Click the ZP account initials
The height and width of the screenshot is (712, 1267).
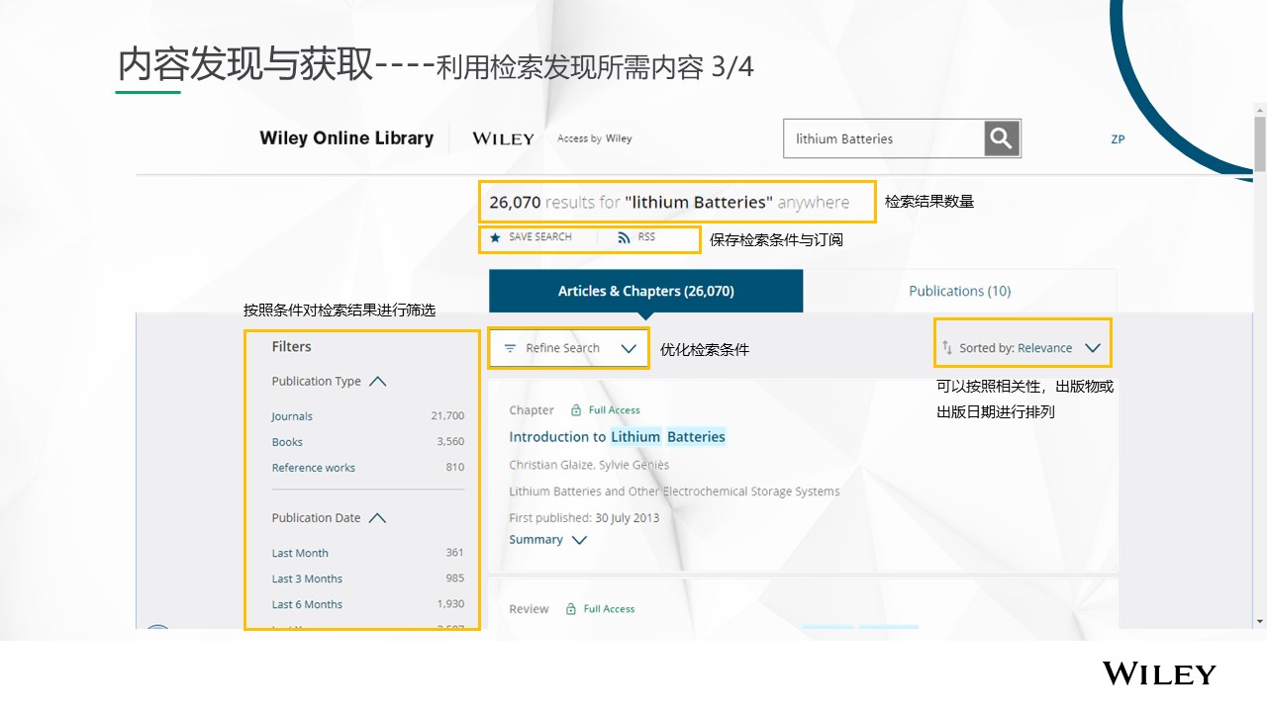pyautogui.click(x=1118, y=139)
